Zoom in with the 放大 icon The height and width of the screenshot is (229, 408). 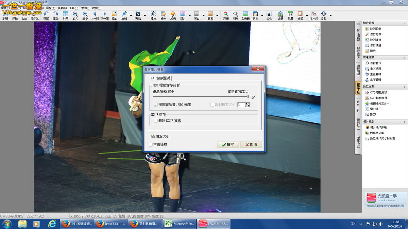click(x=75, y=15)
